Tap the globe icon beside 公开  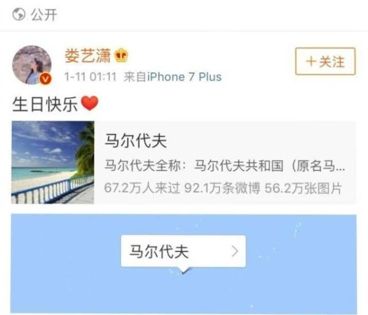click(18, 14)
